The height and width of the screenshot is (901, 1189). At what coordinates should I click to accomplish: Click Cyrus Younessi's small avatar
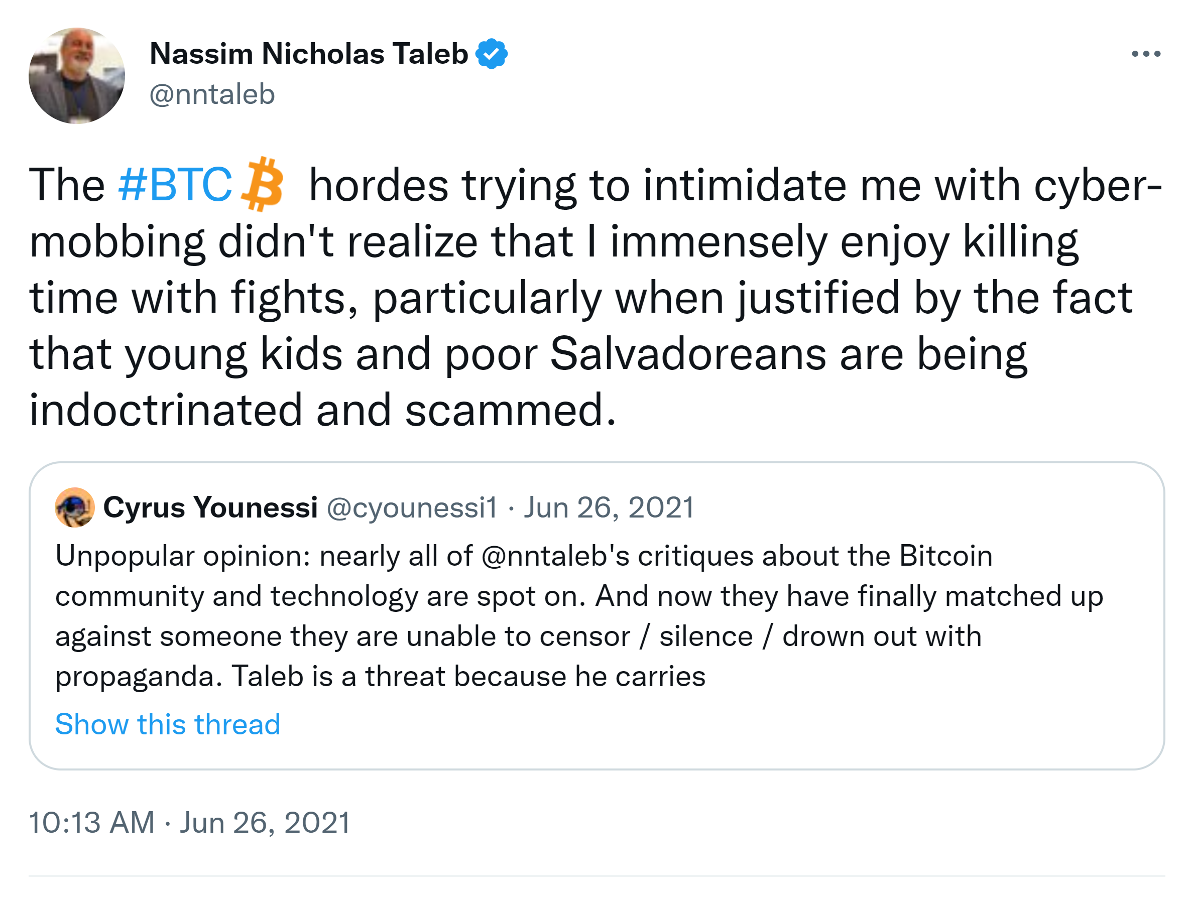coord(75,507)
